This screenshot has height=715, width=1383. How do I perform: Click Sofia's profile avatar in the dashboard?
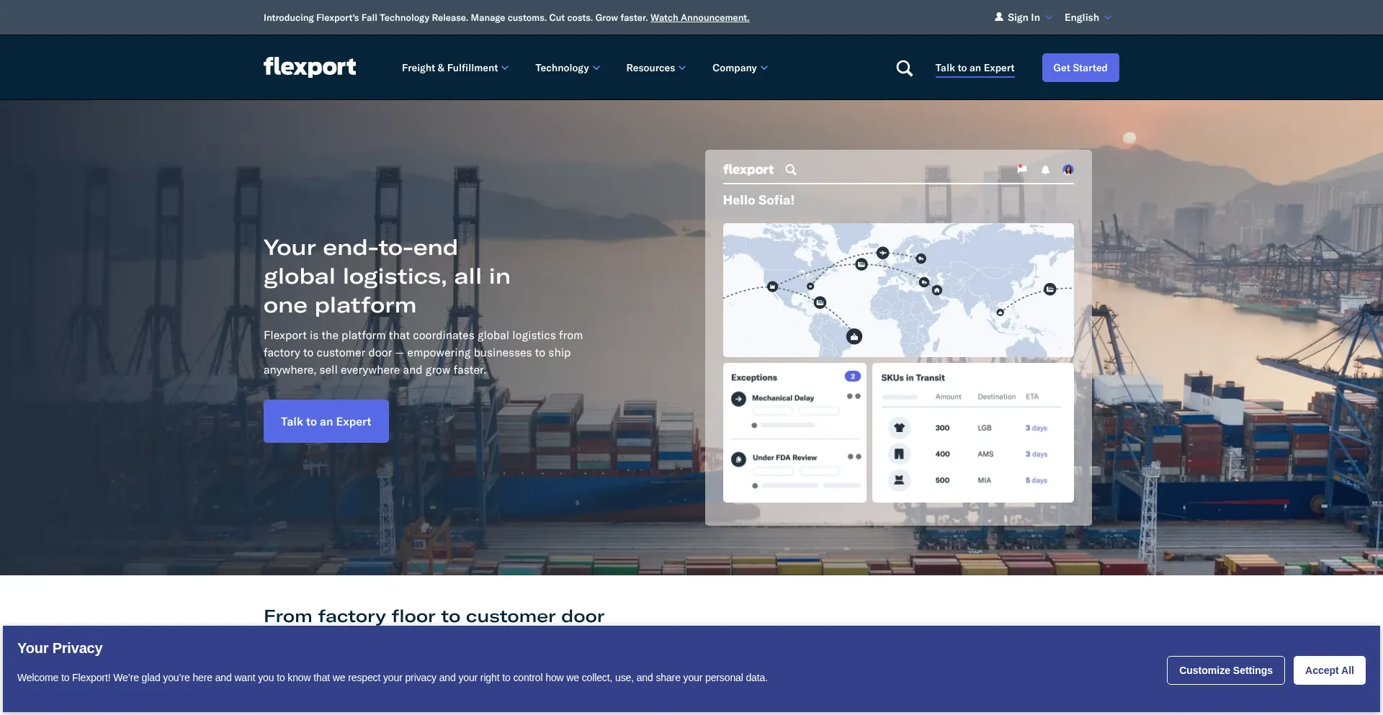click(x=1068, y=169)
